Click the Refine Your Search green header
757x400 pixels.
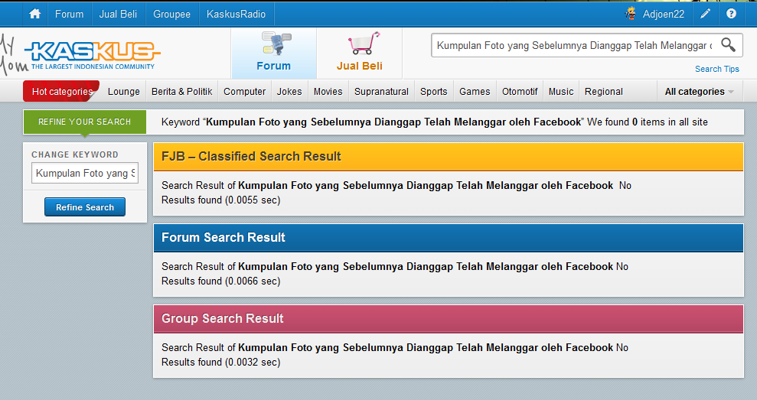(84, 122)
